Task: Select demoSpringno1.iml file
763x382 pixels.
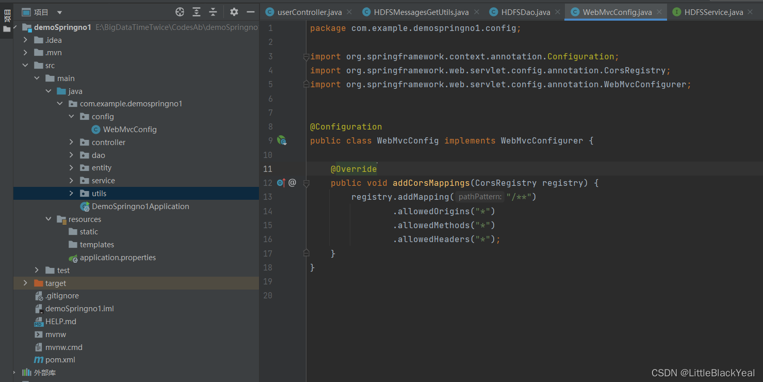Action: pyautogui.click(x=79, y=309)
